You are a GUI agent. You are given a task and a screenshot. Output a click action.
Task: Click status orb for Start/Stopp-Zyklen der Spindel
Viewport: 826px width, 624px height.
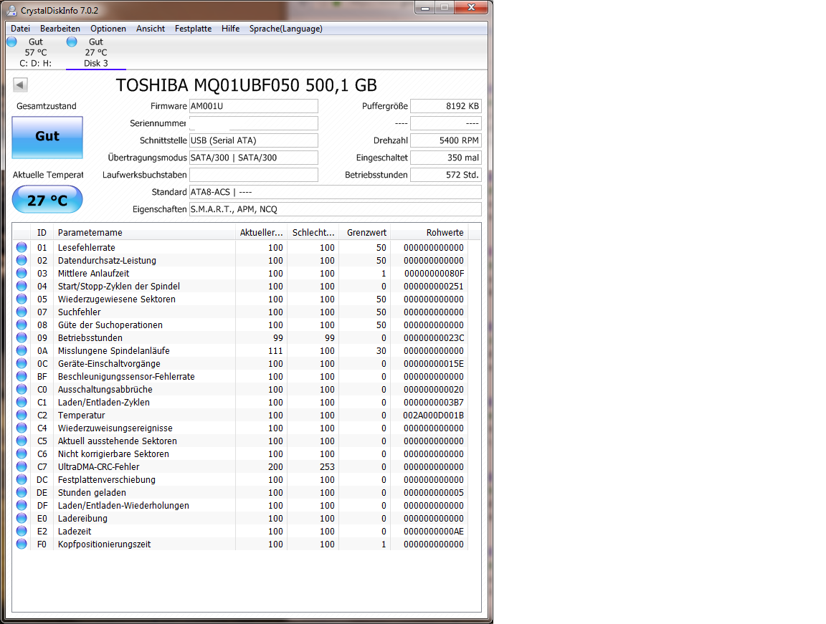pos(22,286)
